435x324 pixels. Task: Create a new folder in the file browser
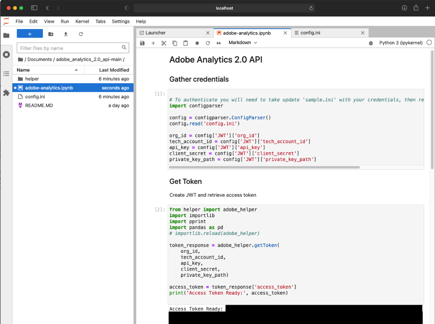click(51, 34)
